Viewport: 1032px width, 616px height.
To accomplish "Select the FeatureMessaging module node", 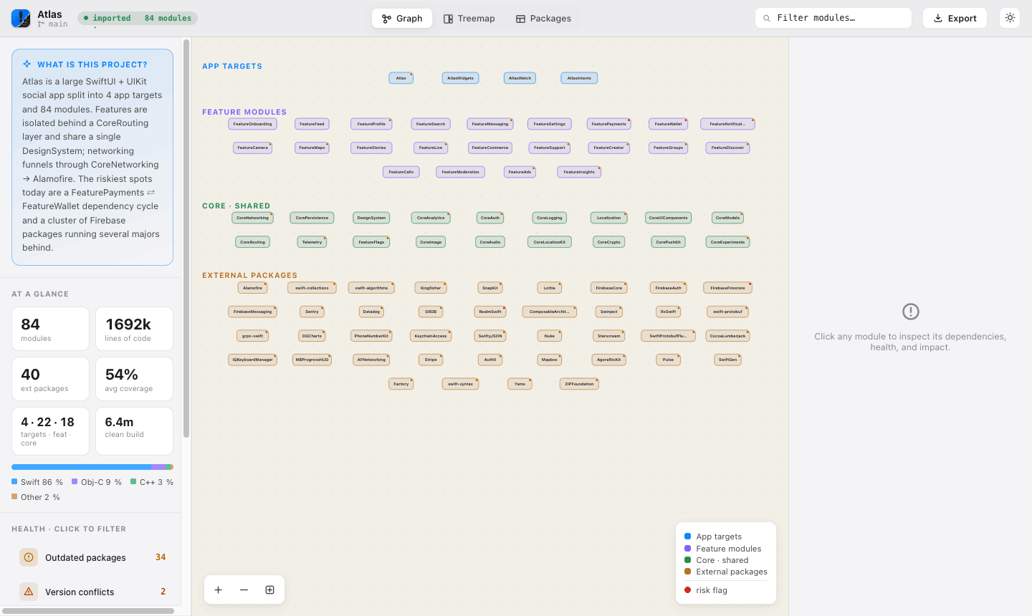I will [x=490, y=124].
